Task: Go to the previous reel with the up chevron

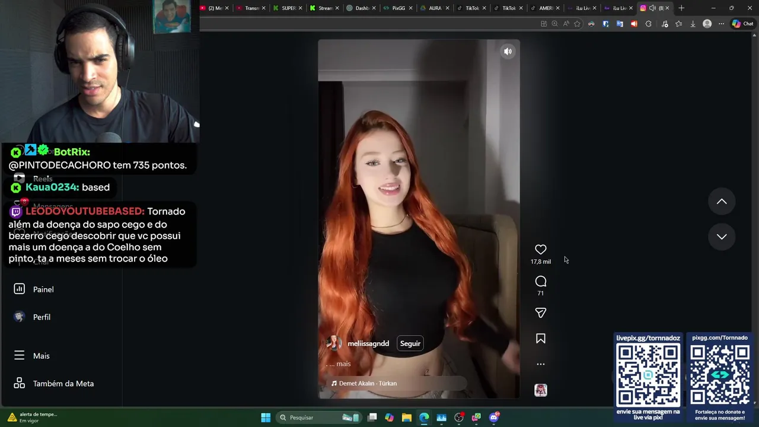Action: pos(722,202)
